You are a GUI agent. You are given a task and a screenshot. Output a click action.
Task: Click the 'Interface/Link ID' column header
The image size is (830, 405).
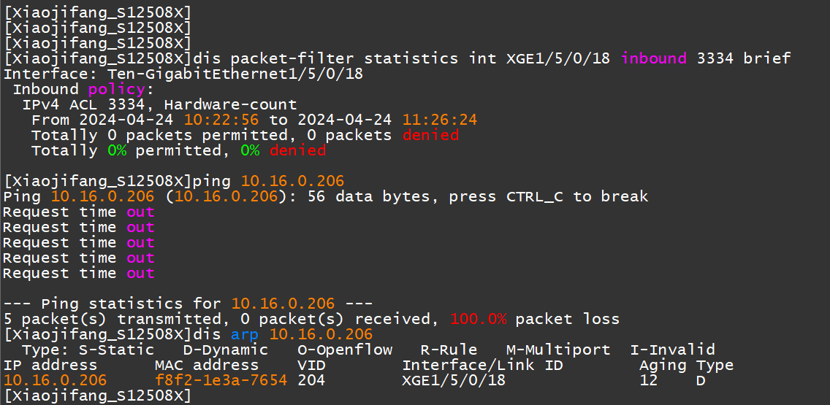point(482,365)
